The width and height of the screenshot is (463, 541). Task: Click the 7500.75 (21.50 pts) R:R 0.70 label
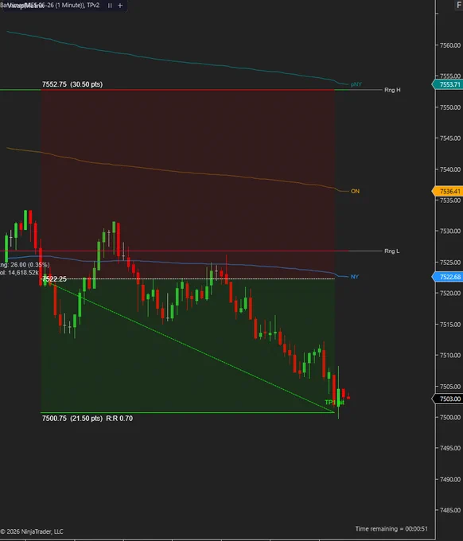pos(88,418)
